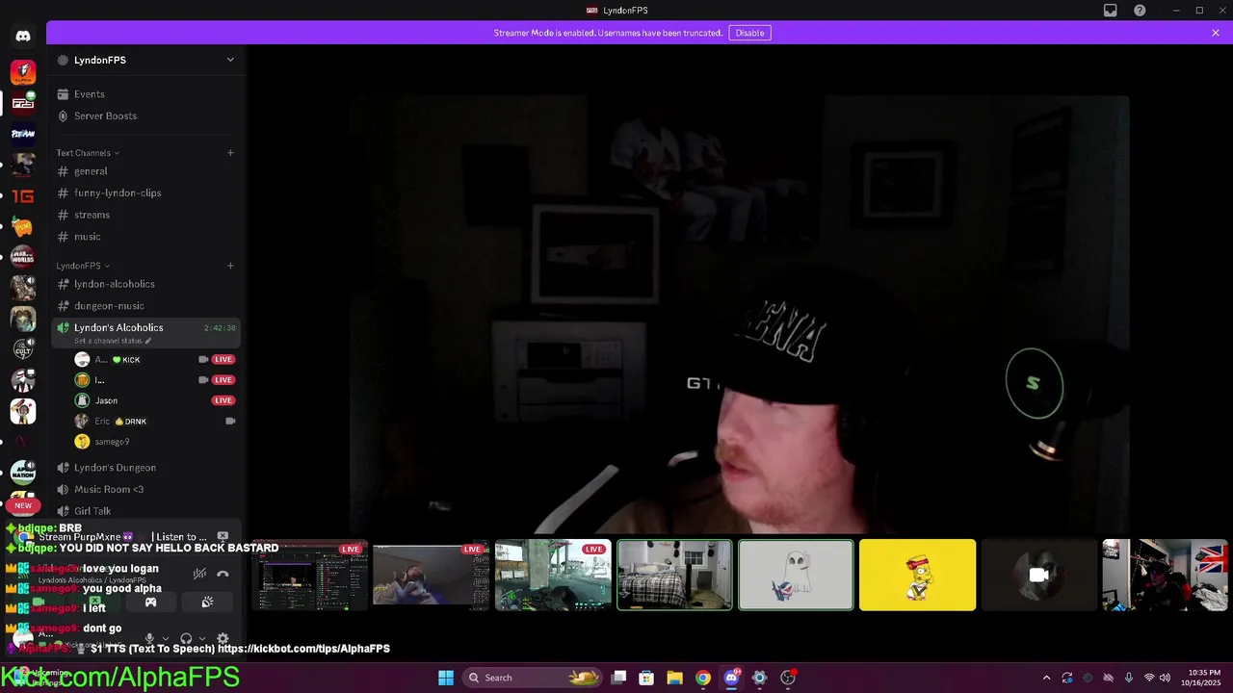Open the PUMP server icon
The image size is (1233, 693).
pyautogui.click(x=23, y=227)
